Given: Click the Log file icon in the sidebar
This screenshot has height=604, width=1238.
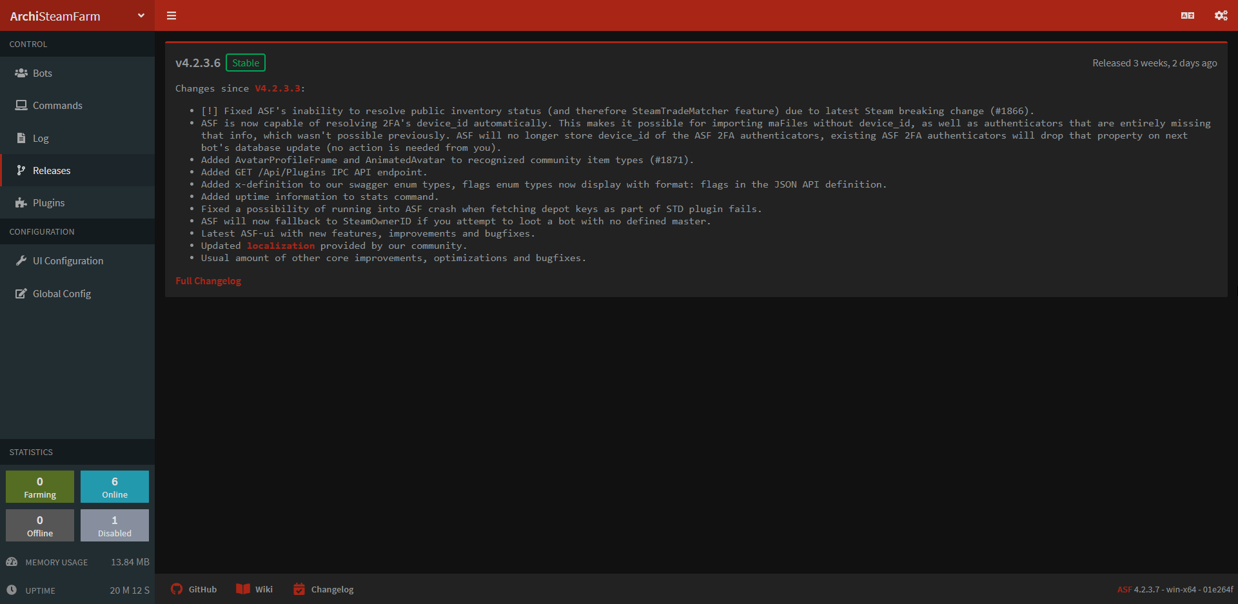Looking at the screenshot, I should pos(21,138).
